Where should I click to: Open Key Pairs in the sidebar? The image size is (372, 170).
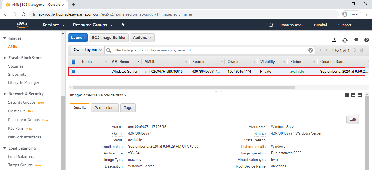16,128
